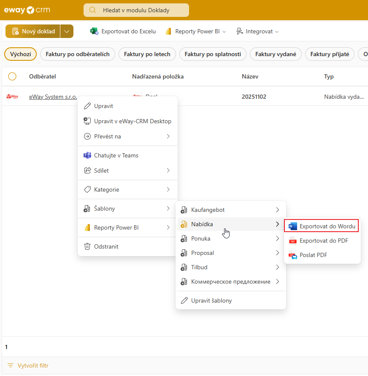Expand the Reporty Power BI toolbar dropdown
The image size is (368, 376).
click(196, 31)
